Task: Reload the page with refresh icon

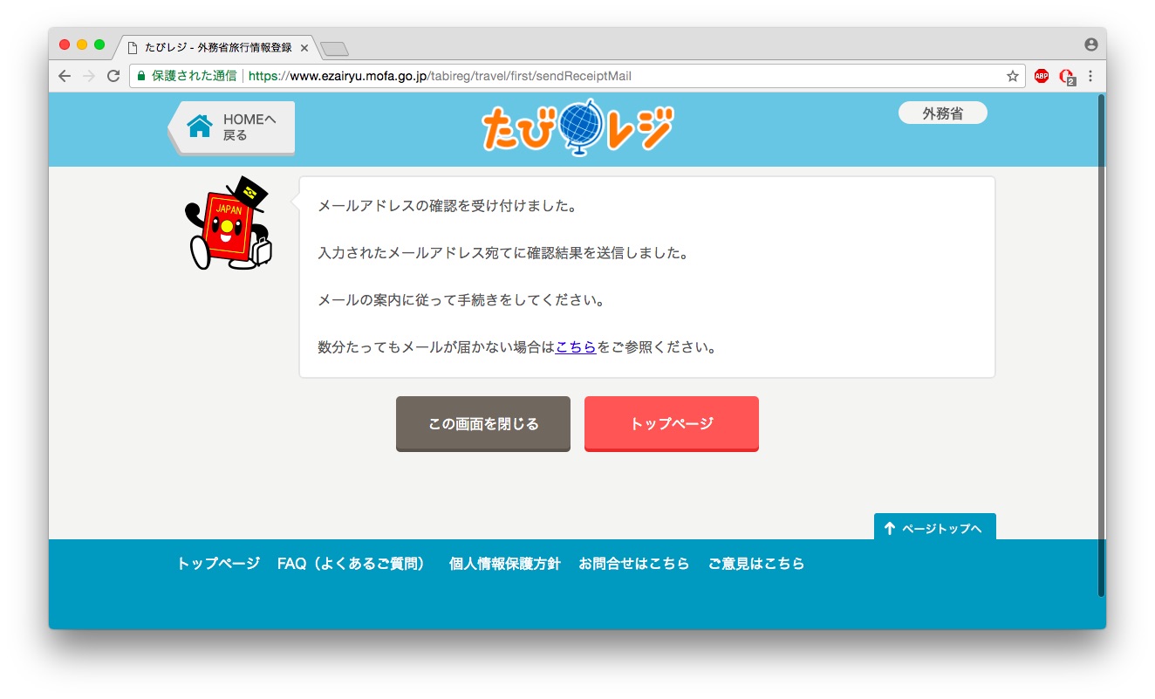Action: (x=113, y=76)
